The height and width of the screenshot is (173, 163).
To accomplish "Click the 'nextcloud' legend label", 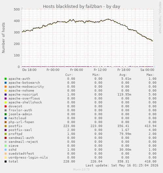I will click(x=17, y=118).
